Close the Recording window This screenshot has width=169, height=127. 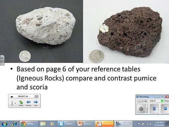pos(167,97)
